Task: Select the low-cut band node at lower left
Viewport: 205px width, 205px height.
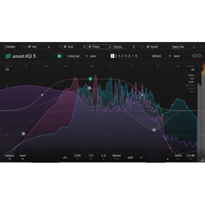Action: [x=23, y=133]
